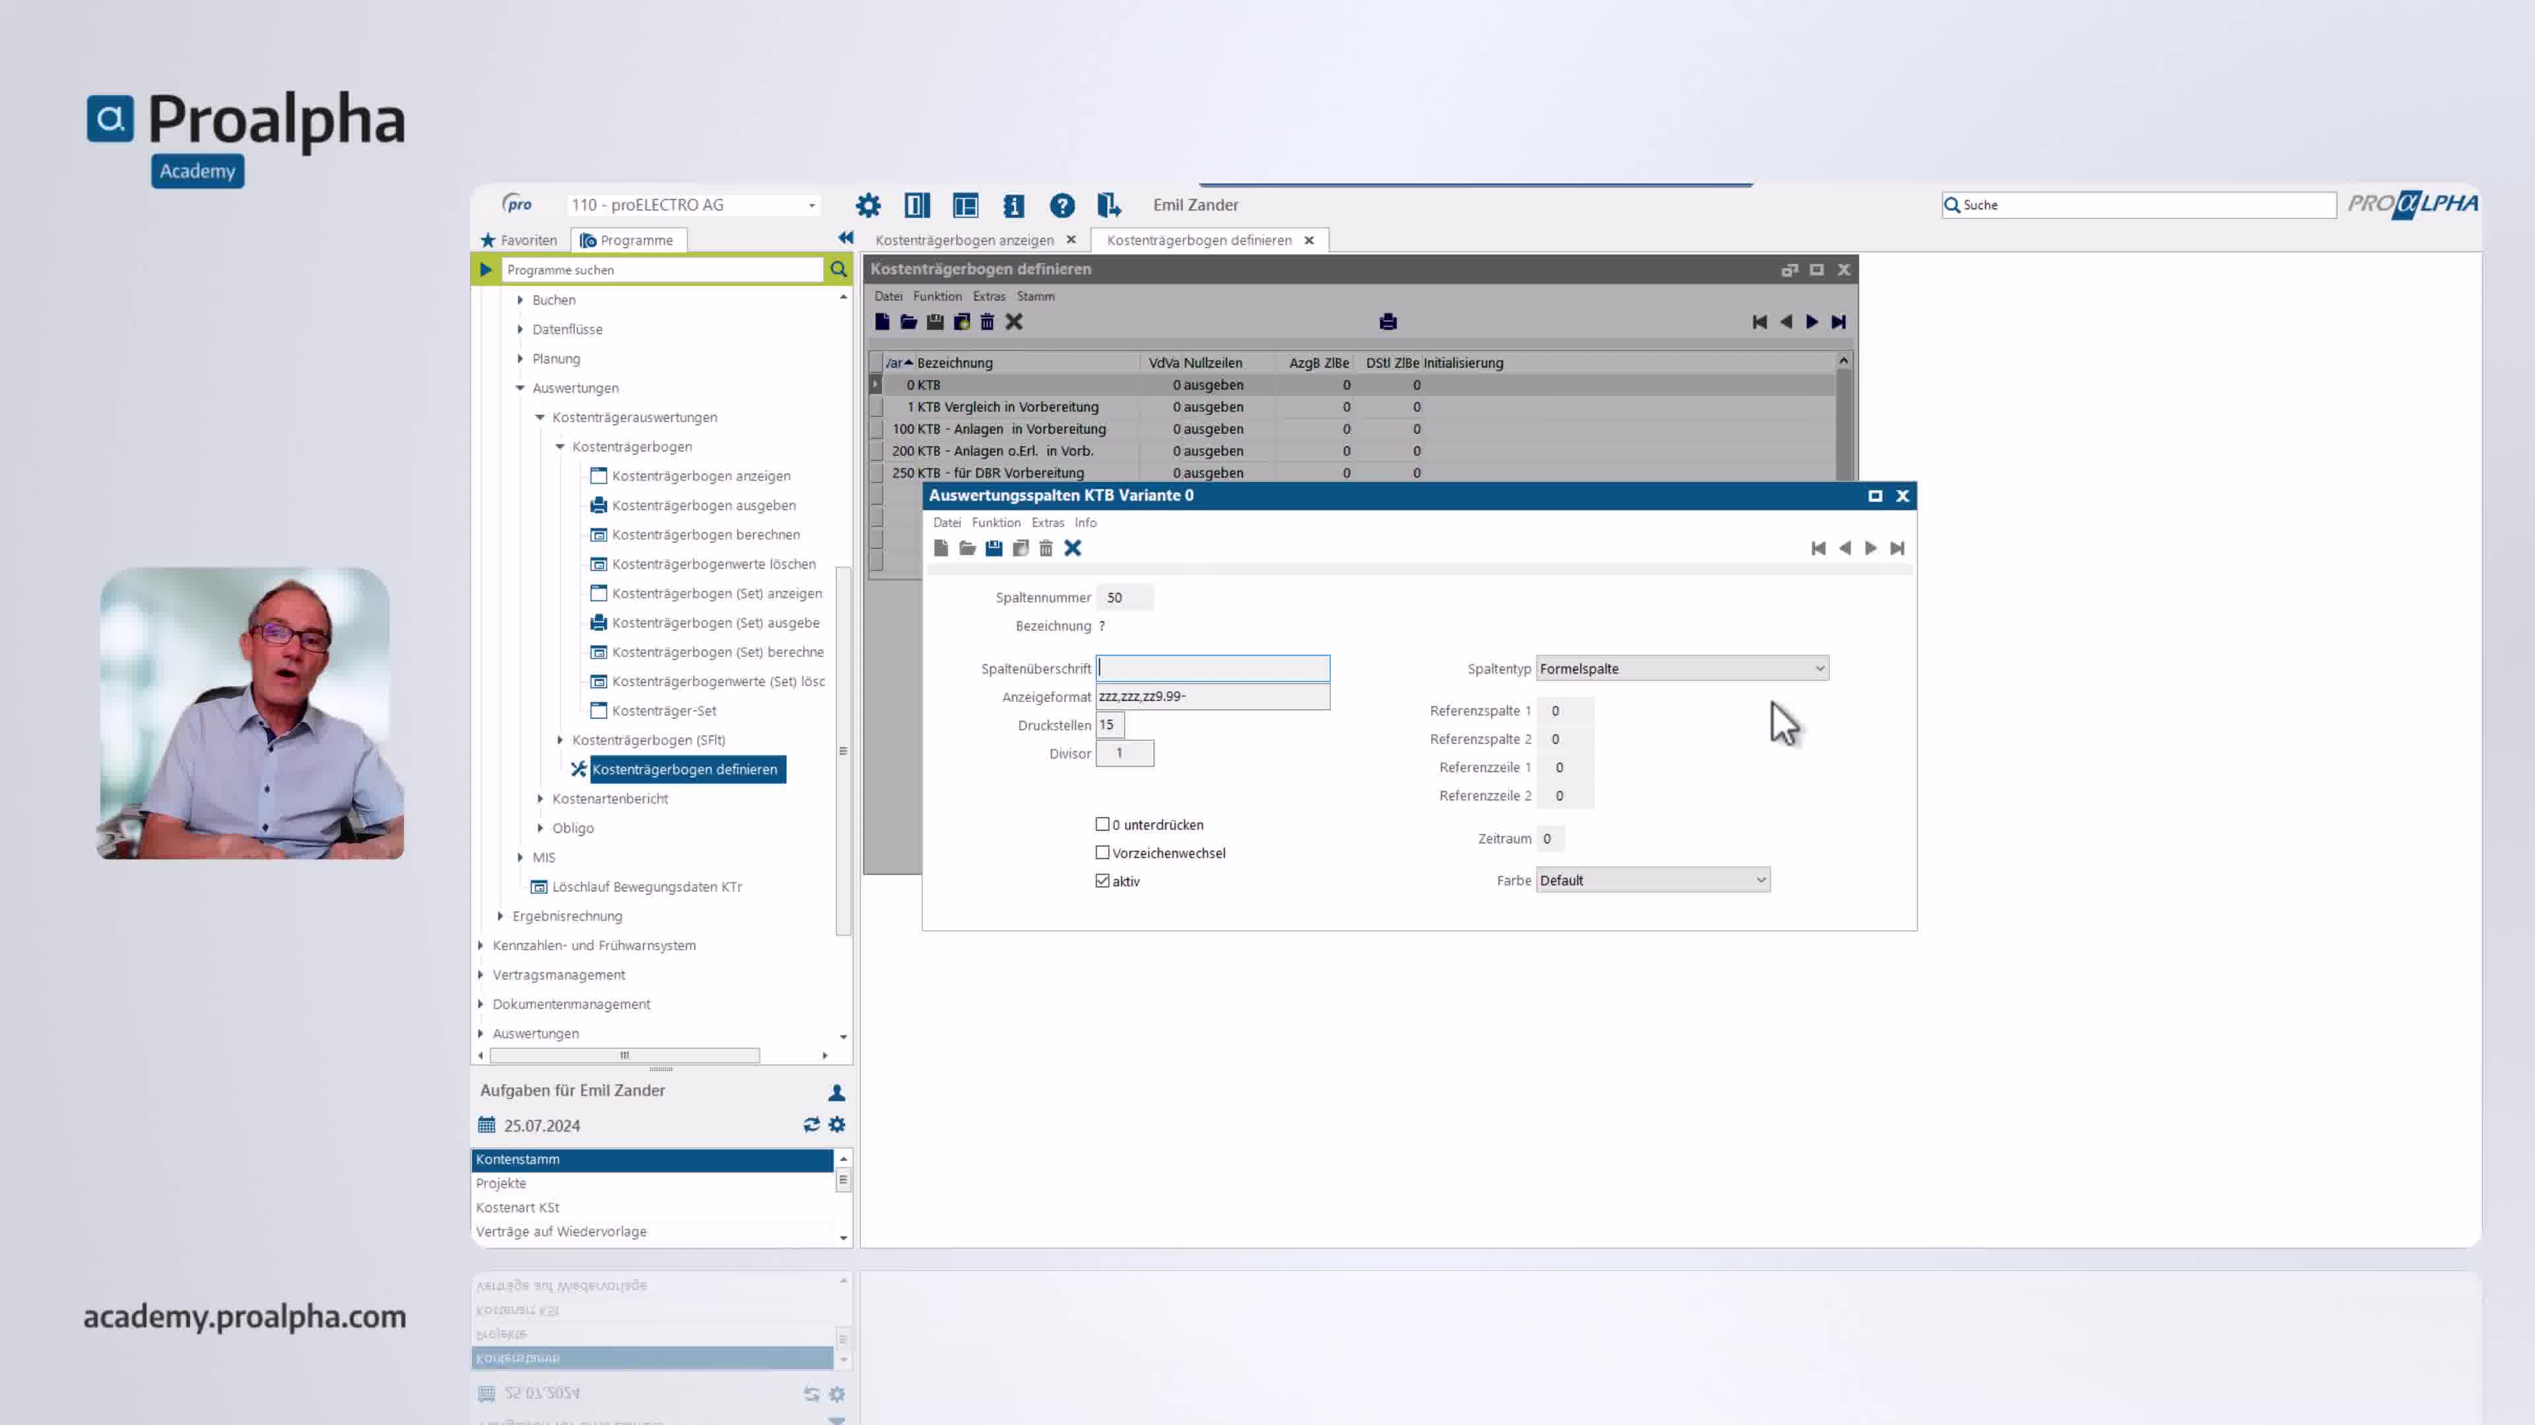Click into the Spaltenüberschrift input field
Viewport: 2535px width, 1425px height.
[x=1213, y=669]
